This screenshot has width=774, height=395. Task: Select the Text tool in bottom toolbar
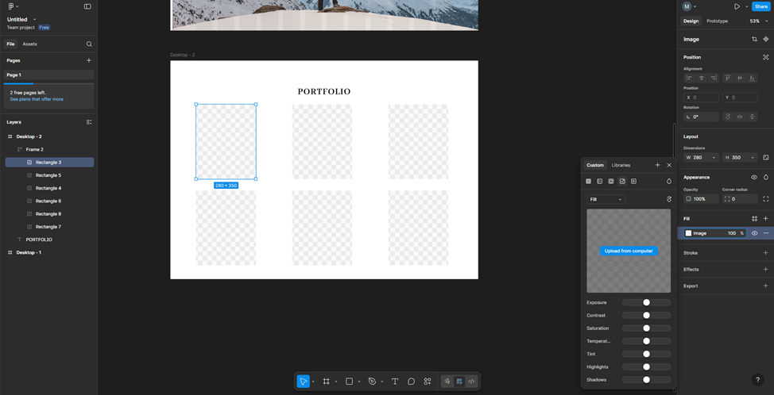(x=395, y=382)
